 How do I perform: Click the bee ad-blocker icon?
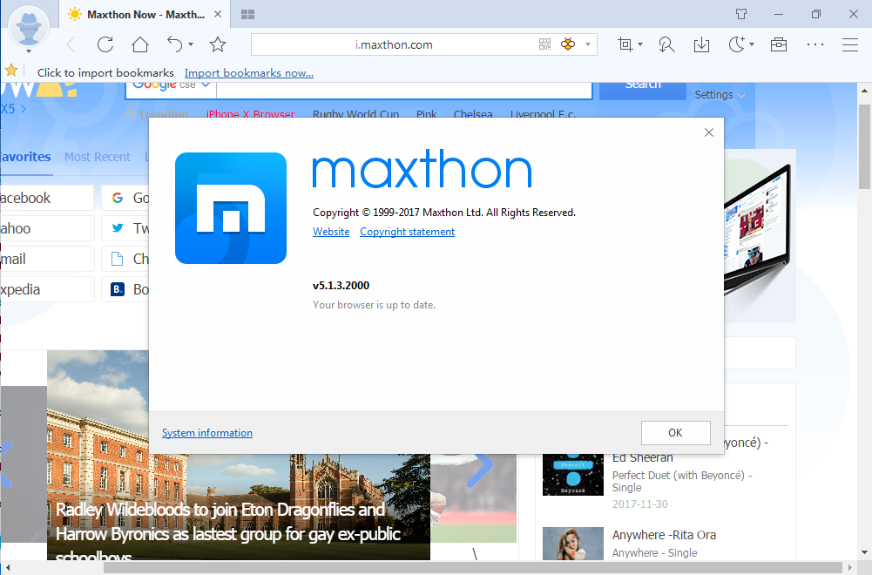click(568, 44)
